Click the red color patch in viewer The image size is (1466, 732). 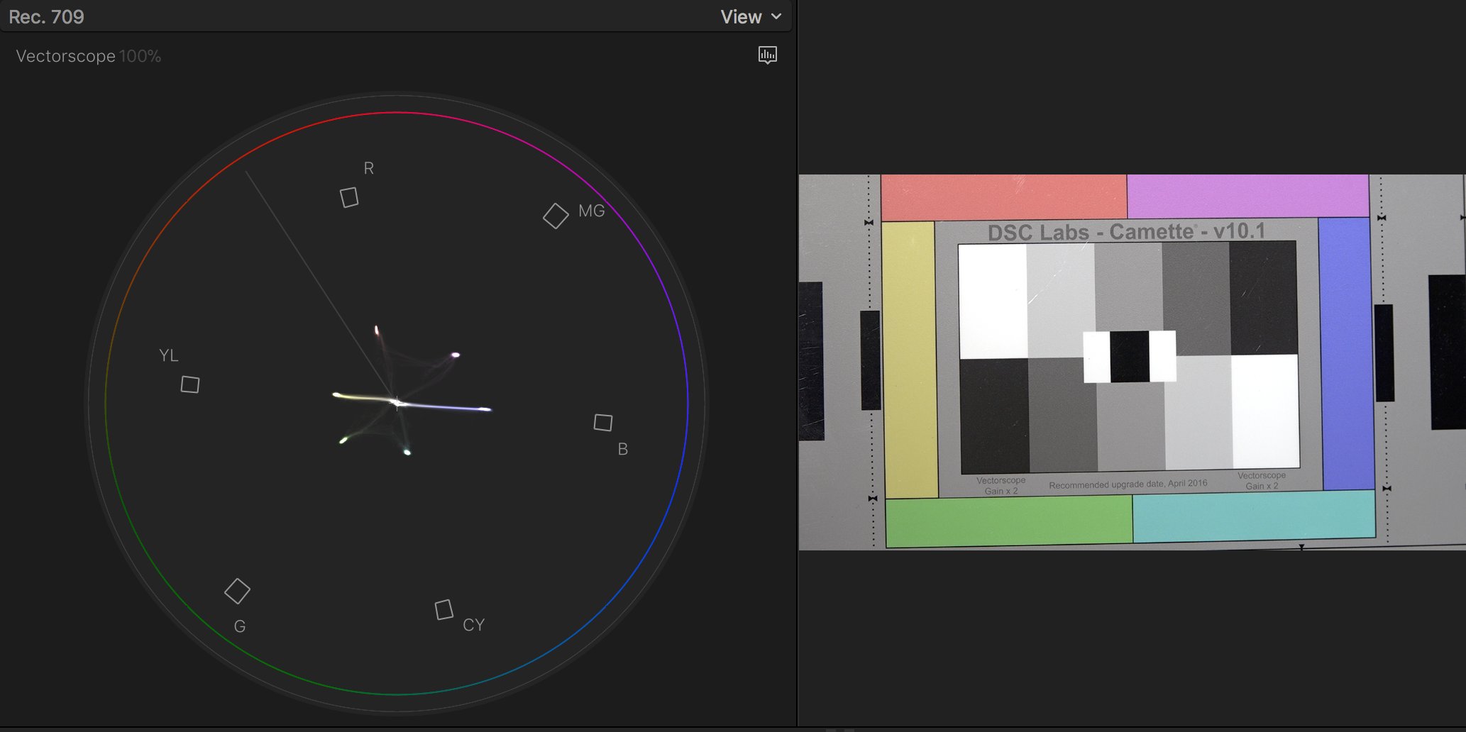[x=1003, y=197]
